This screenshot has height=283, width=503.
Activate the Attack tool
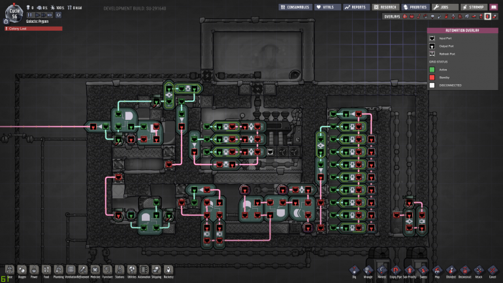point(479,269)
